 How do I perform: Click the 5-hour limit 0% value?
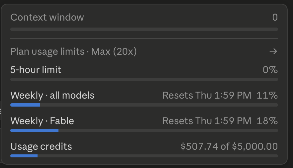[270, 70]
